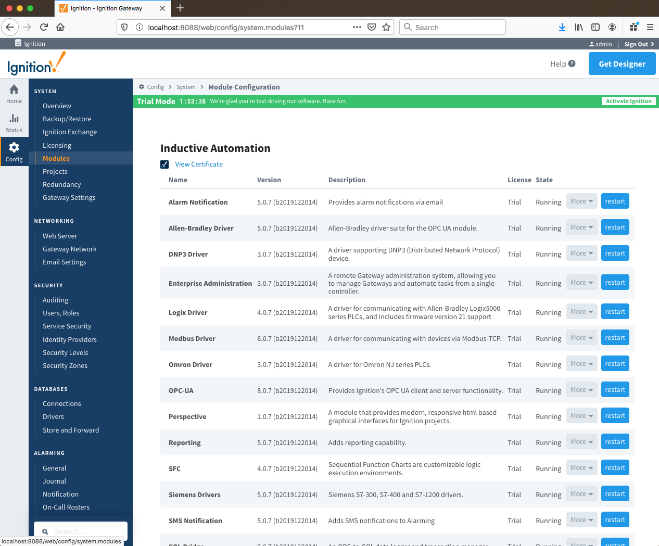Click sidebar search magnifier icon
659x546 pixels.
coord(45,531)
